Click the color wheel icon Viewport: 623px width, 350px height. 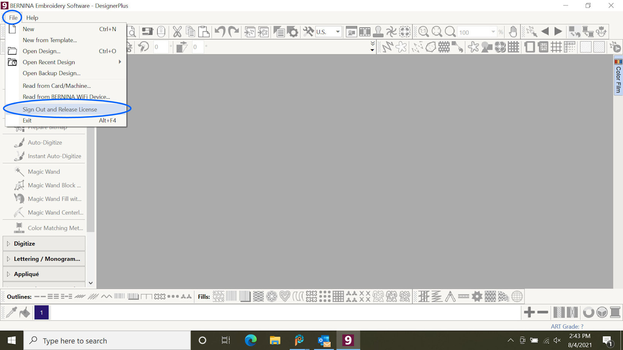click(x=588, y=312)
